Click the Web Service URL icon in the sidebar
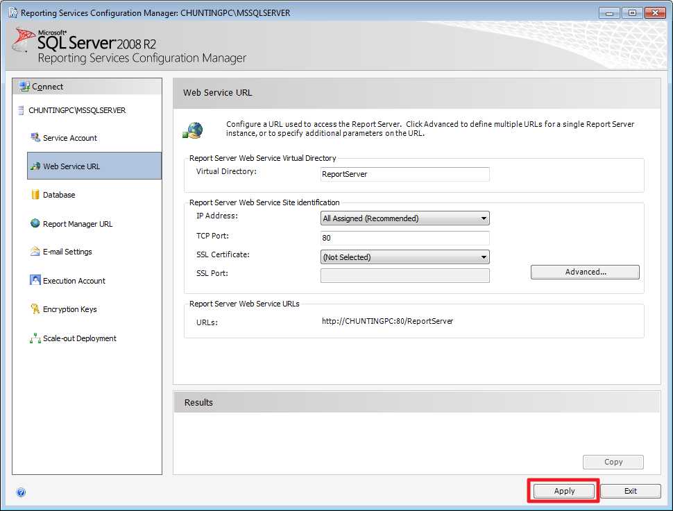 35,166
